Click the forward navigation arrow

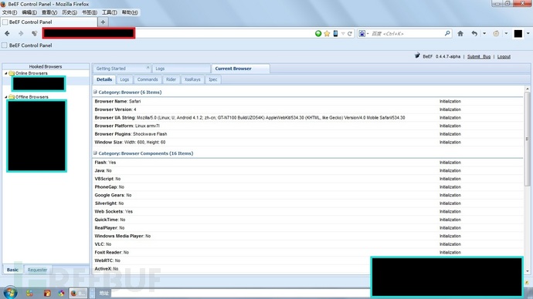(21, 33)
